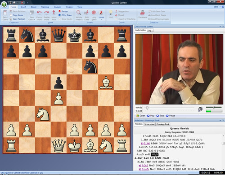Pause the video playback
Viewport: 225px width, 175px height.
tap(171, 116)
